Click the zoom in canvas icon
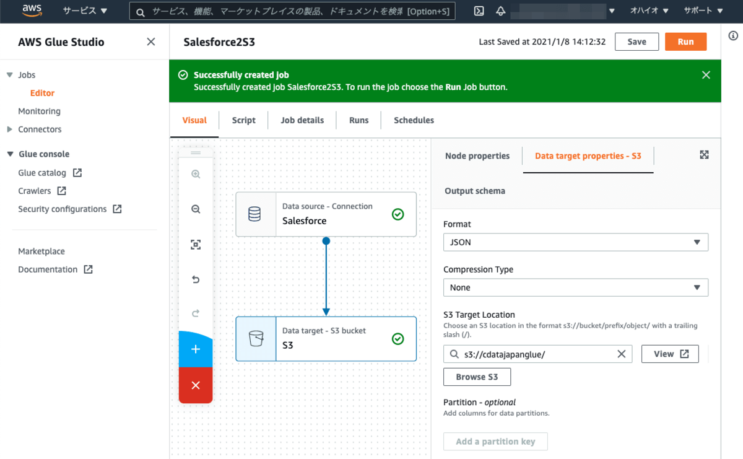Viewport: 743px width, 459px height. tap(196, 175)
